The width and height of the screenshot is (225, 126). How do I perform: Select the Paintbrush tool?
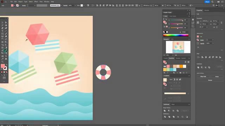(x=6, y=34)
